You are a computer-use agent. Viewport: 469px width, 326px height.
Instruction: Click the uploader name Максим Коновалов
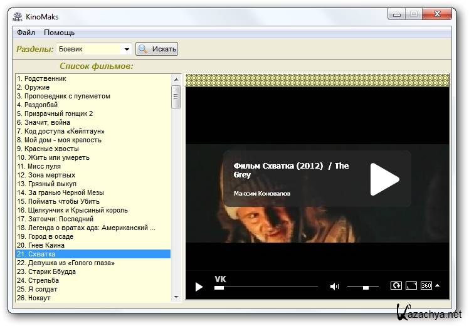click(261, 193)
